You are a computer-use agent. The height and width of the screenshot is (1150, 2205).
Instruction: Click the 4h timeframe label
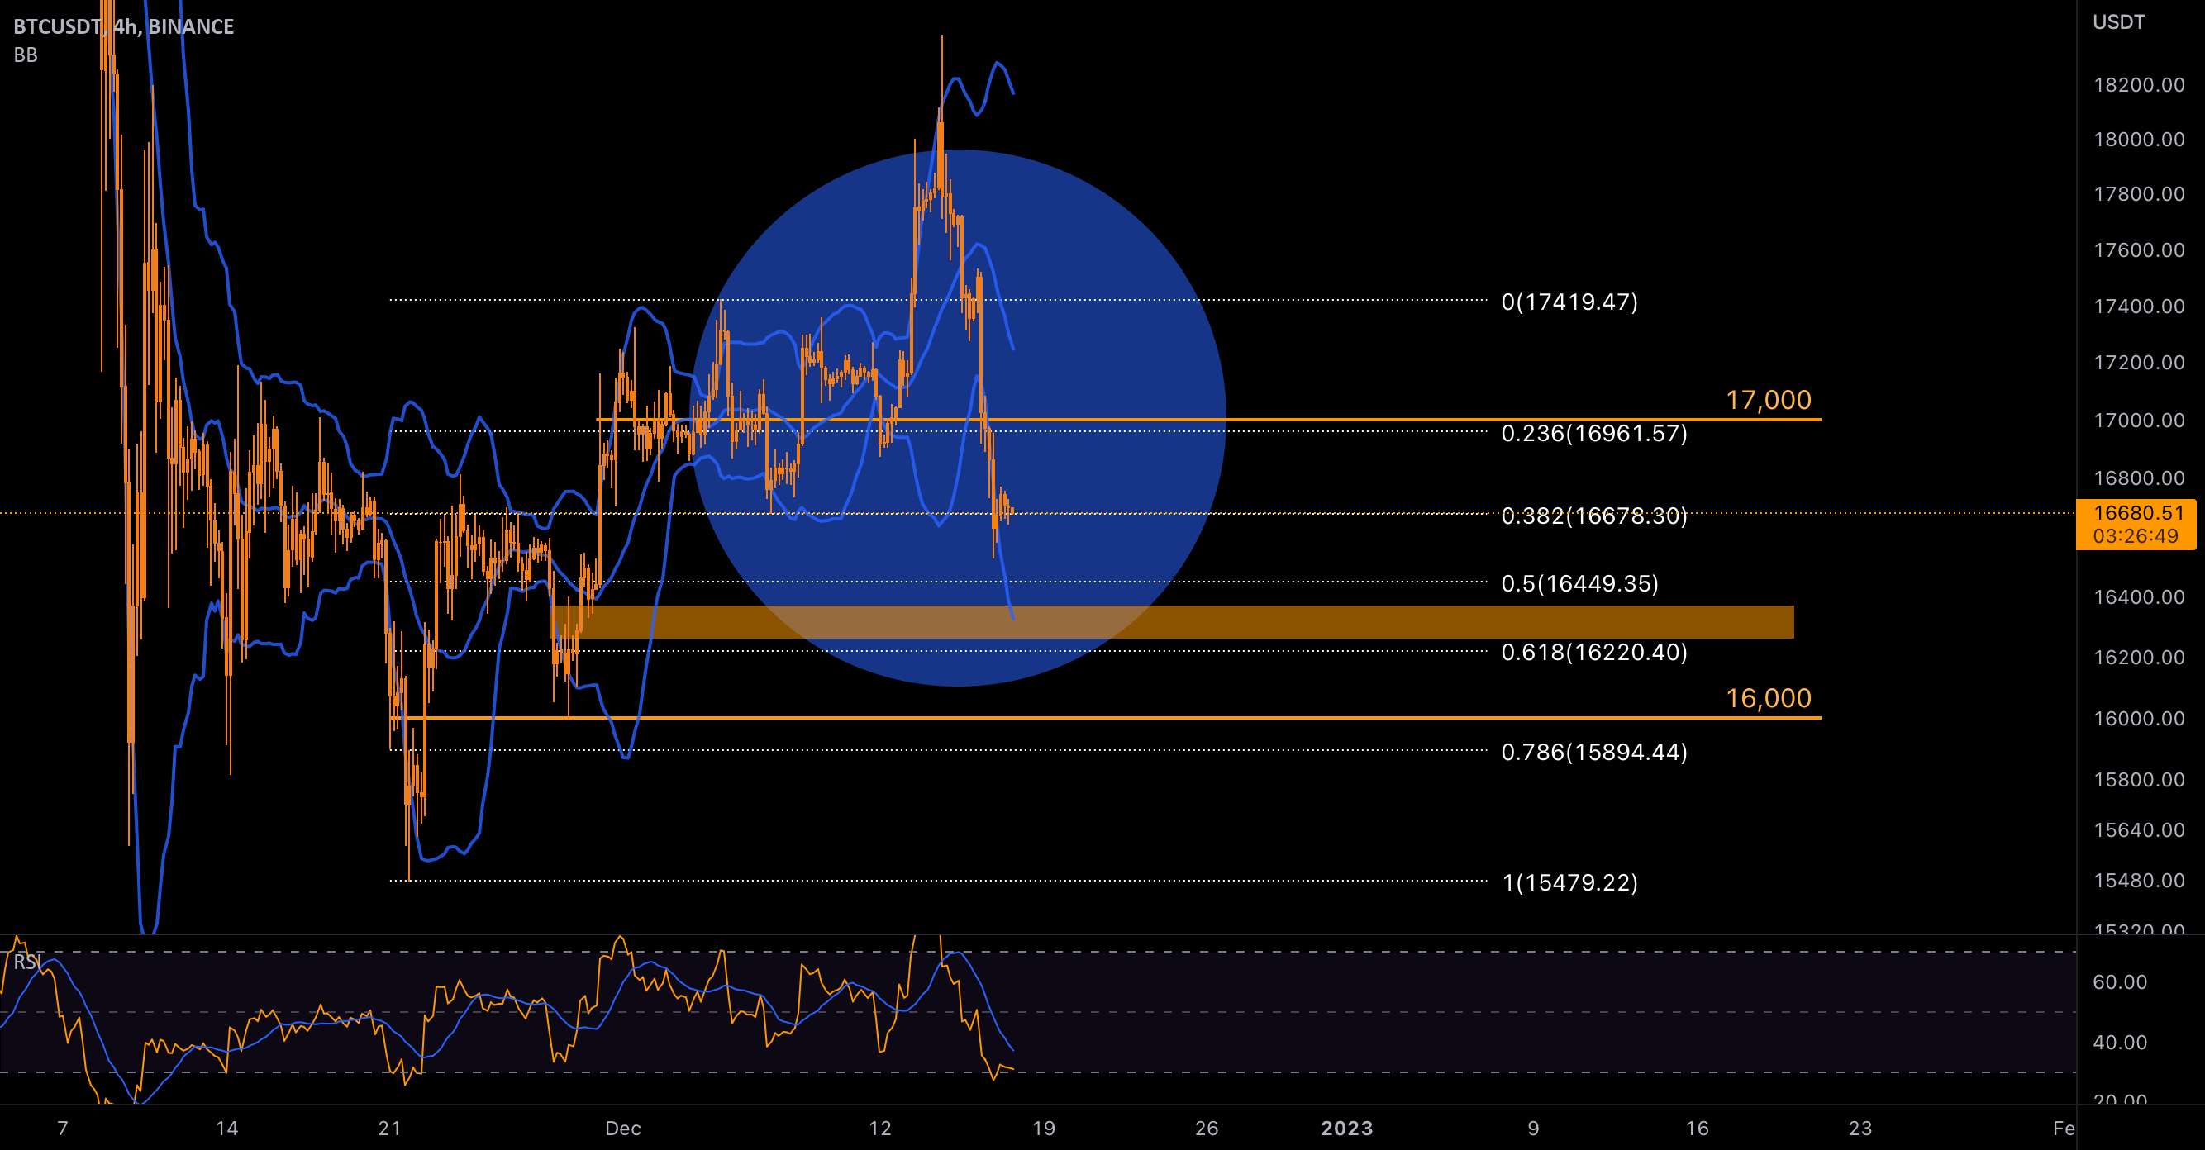pyautogui.click(x=125, y=26)
